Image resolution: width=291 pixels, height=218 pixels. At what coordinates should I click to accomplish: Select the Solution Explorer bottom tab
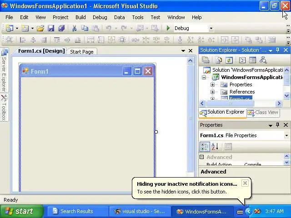[x=222, y=112]
